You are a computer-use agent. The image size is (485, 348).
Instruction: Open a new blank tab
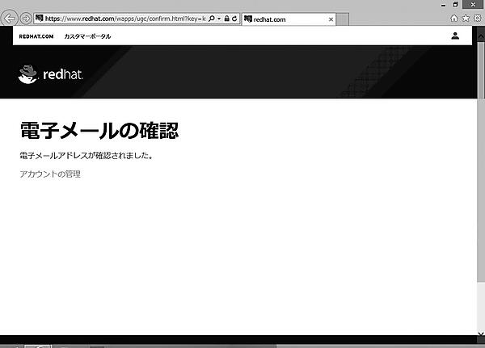pos(343,19)
